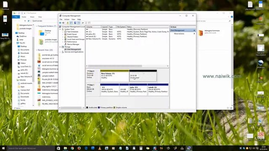Click the taskbar search box
This screenshot has height=151, width=269.
click(31, 148)
